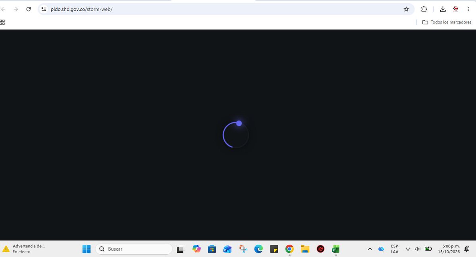Open Wi-Fi network settings in tray

(x=408, y=249)
